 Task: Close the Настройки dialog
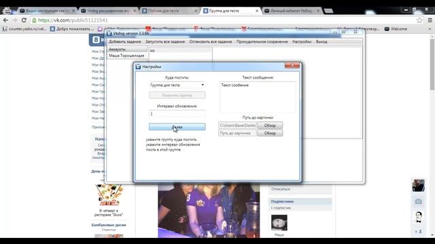pyautogui.click(x=292, y=66)
